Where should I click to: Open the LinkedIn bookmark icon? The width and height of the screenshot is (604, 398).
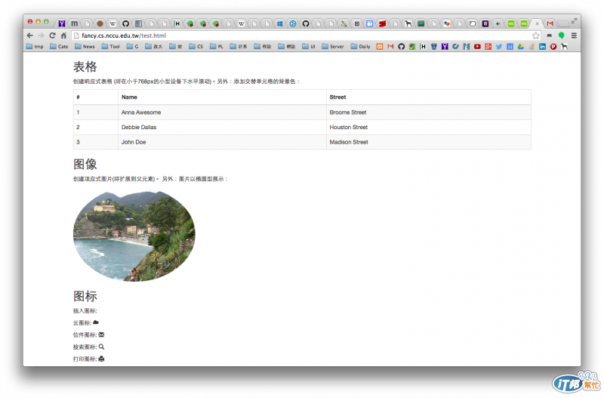pos(542,47)
